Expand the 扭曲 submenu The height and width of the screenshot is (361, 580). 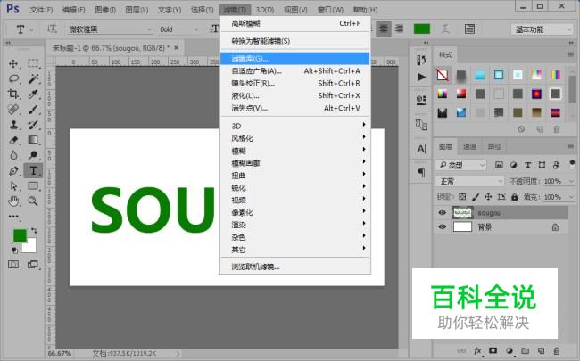295,175
